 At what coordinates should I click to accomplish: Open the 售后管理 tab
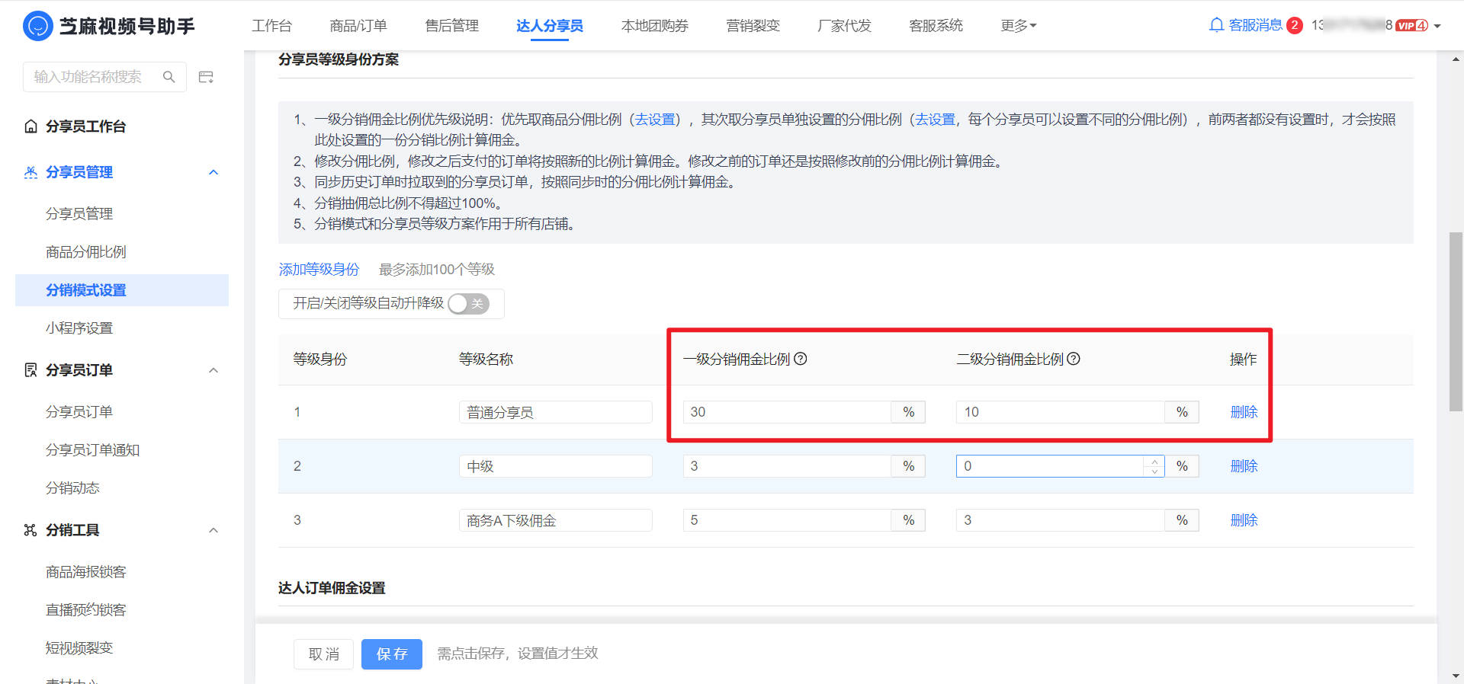pos(452,26)
